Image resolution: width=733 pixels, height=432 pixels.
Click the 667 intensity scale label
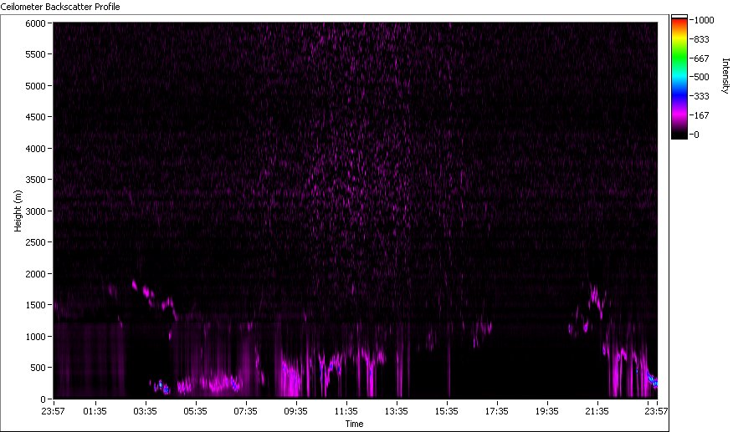(x=702, y=58)
